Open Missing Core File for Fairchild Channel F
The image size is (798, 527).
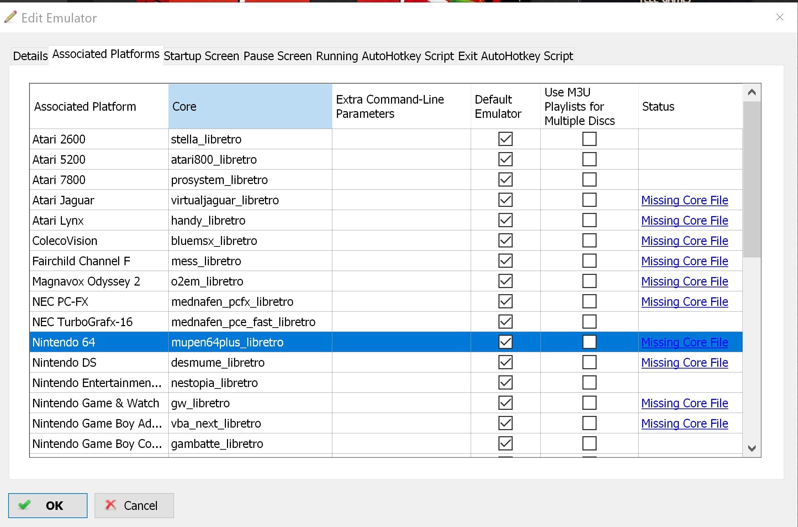tap(685, 261)
